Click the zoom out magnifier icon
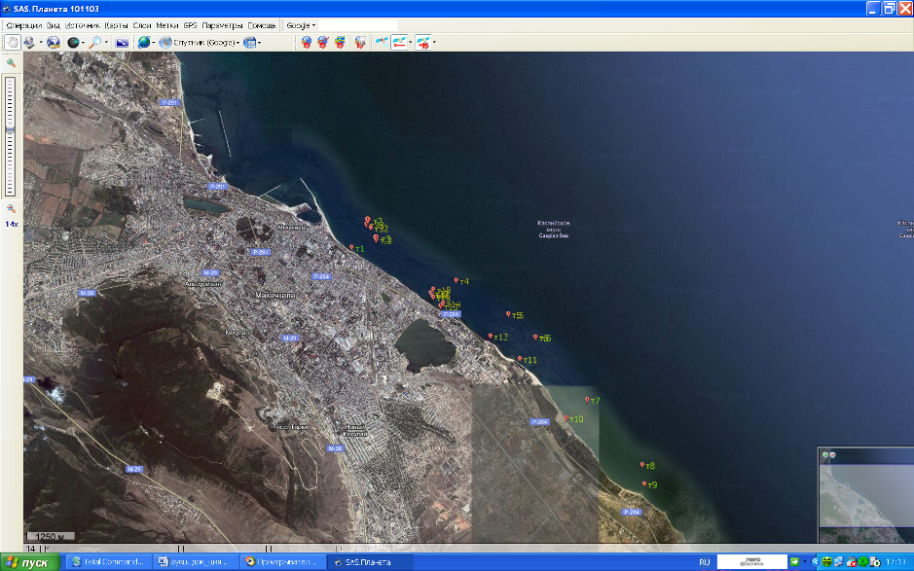 click(x=11, y=208)
